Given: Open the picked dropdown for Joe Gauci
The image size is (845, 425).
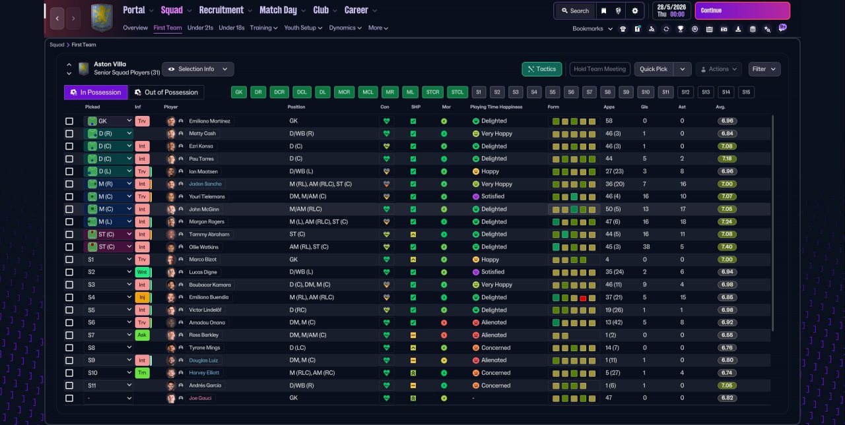Looking at the screenshot, I should click(x=108, y=398).
